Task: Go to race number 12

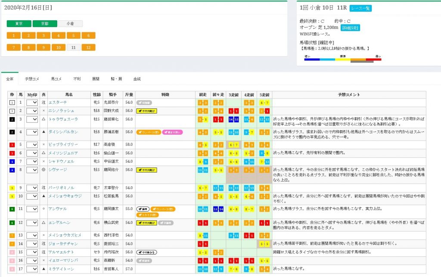Action: coord(88,47)
